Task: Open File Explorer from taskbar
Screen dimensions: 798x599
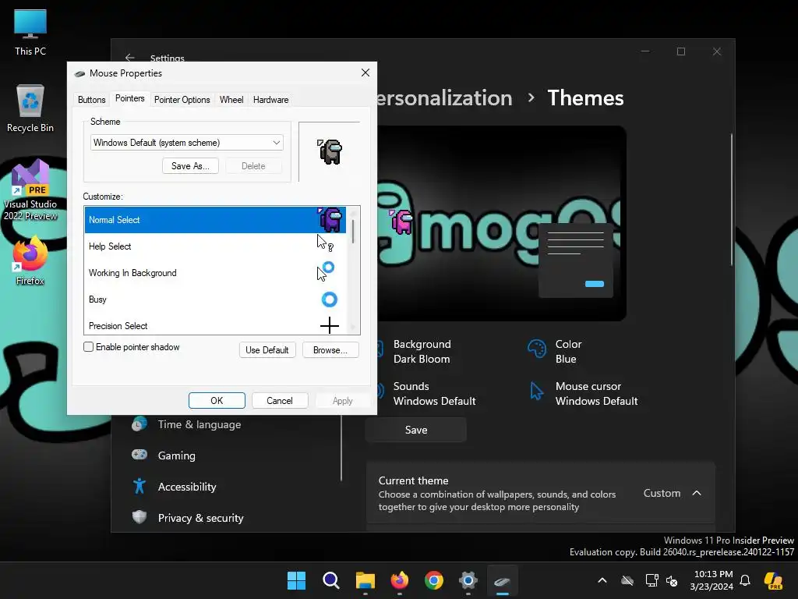Action: point(365,580)
